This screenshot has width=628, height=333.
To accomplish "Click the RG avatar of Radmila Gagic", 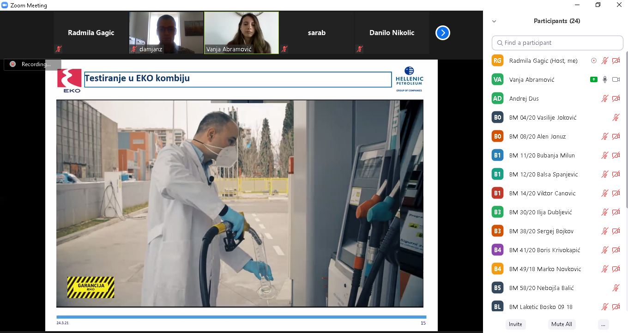I will pos(497,61).
